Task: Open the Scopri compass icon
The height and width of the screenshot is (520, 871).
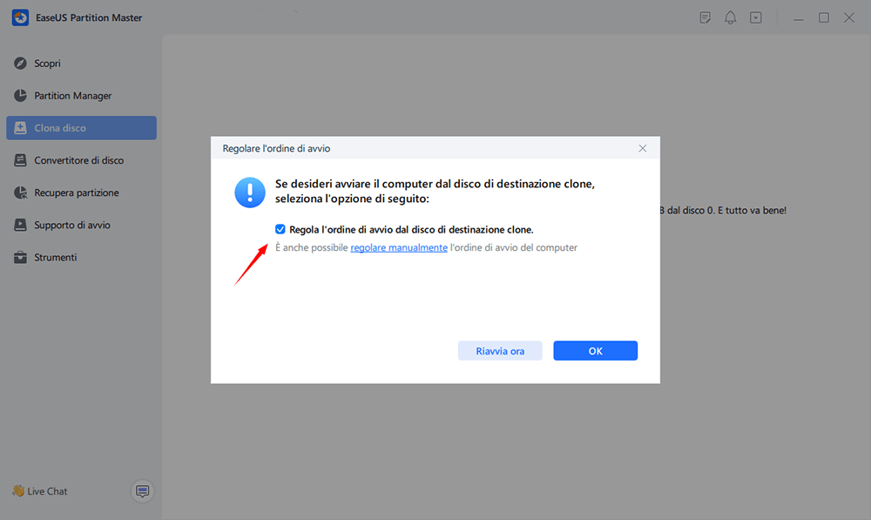Action: pos(20,64)
